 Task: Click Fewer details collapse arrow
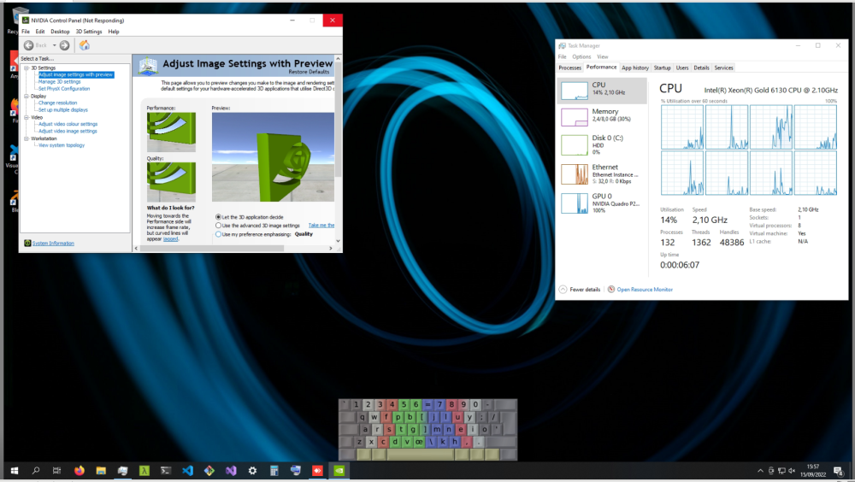click(563, 290)
